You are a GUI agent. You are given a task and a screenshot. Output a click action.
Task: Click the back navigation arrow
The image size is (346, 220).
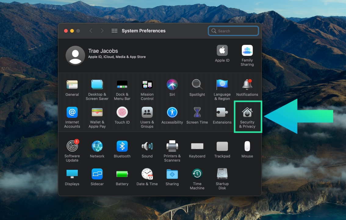pos(91,31)
